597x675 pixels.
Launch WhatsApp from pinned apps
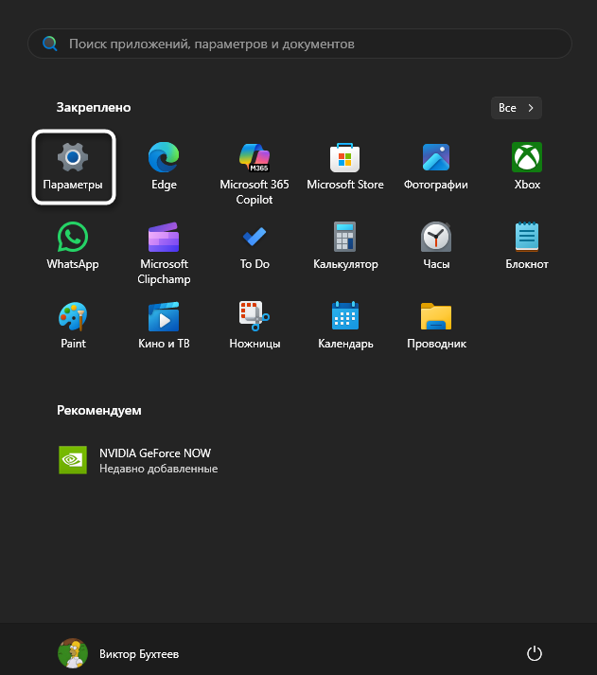(x=73, y=246)
